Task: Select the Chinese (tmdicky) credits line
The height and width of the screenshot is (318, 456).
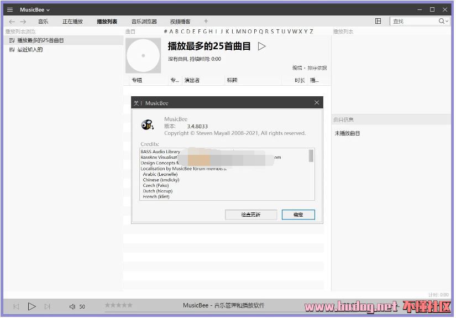Action: 161,180
